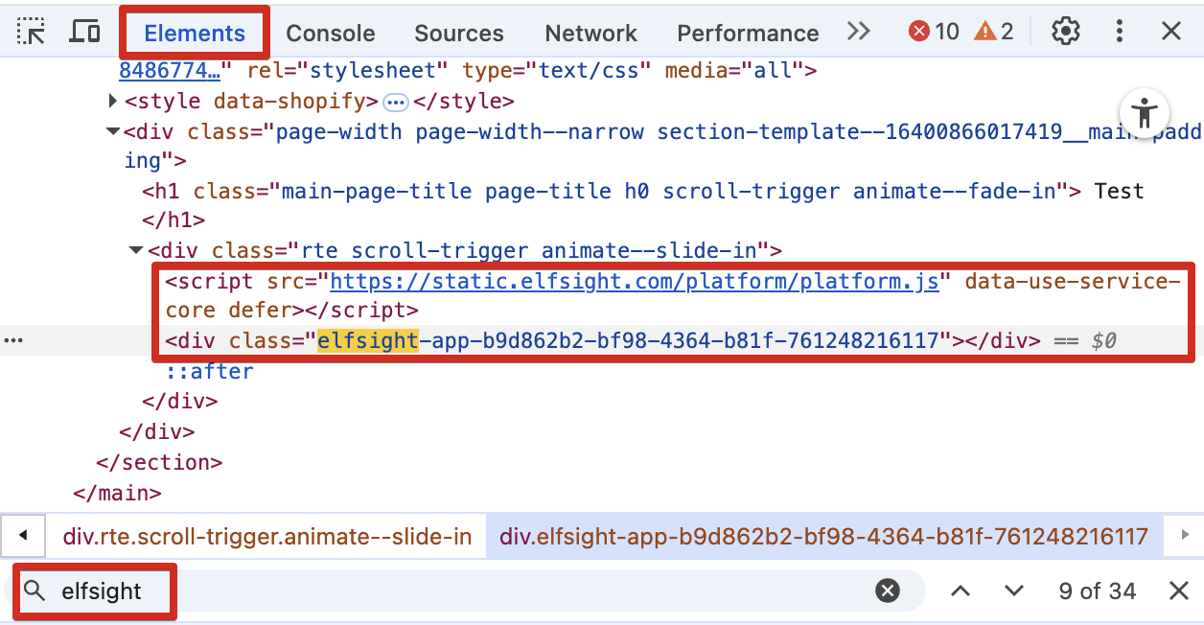1204x625 pixels.
Task: Open row actions three dots in gutter
Action: [13, 340]
